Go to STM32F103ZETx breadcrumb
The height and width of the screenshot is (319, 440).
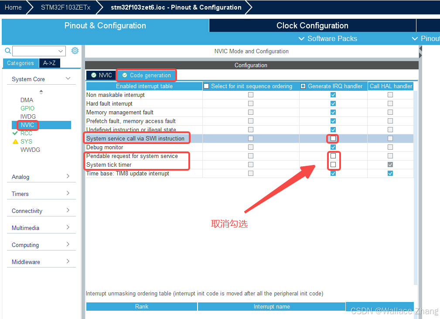coord(66,7)
